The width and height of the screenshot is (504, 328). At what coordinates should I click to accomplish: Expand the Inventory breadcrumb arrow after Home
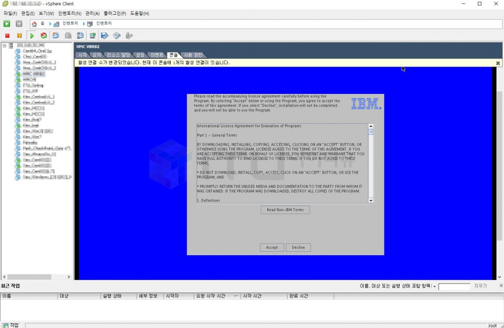click(50, 24)
